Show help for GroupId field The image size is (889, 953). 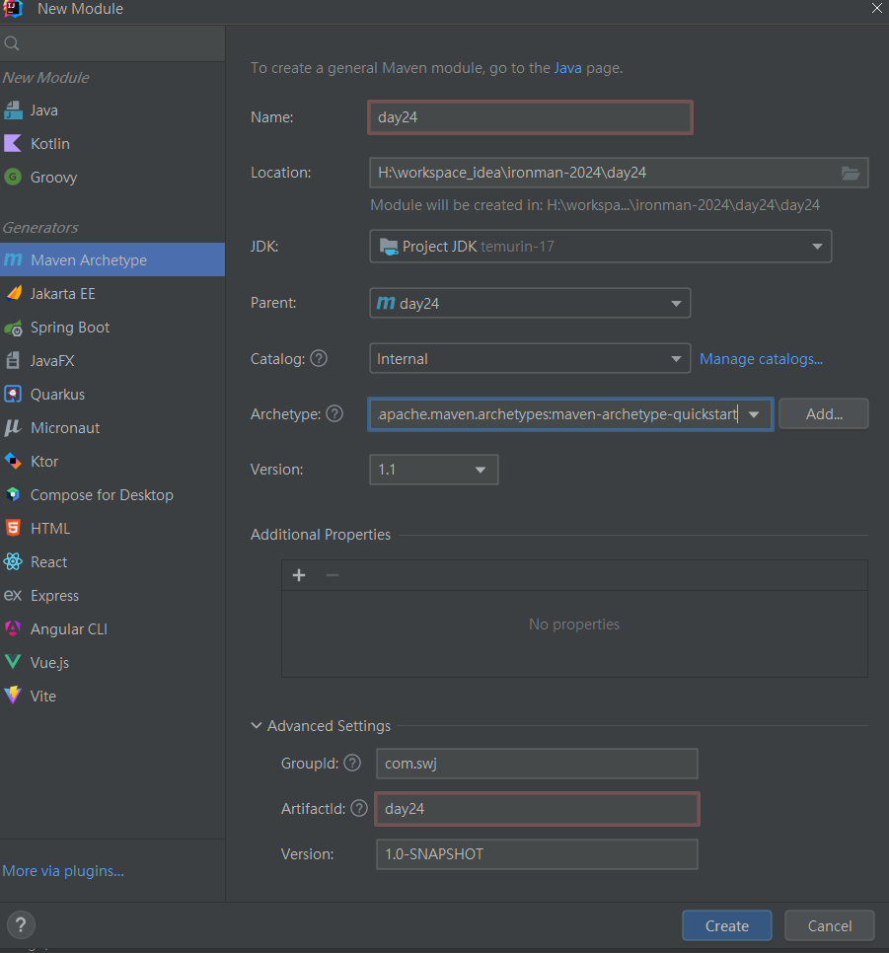(x=352, y=763)
